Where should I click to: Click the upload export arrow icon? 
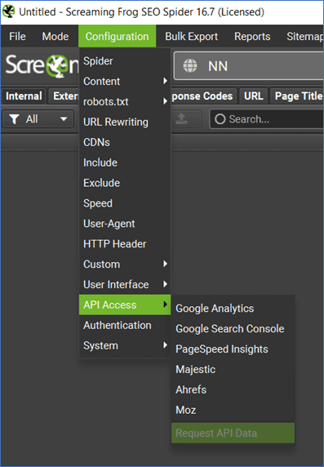[181, 119]
